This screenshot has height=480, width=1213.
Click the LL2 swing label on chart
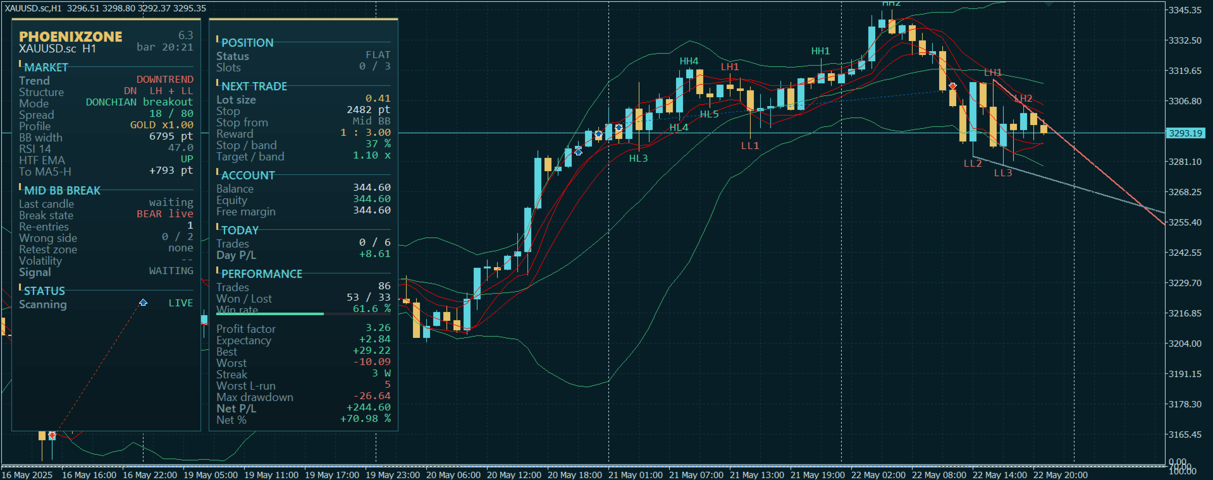pyautogui.click(x=972, y=164)
